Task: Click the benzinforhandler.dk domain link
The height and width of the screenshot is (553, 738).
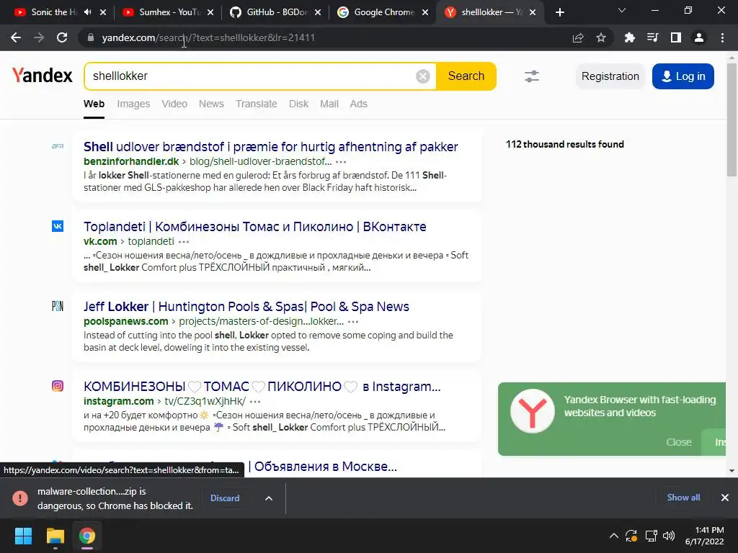Action: (131, 161)
